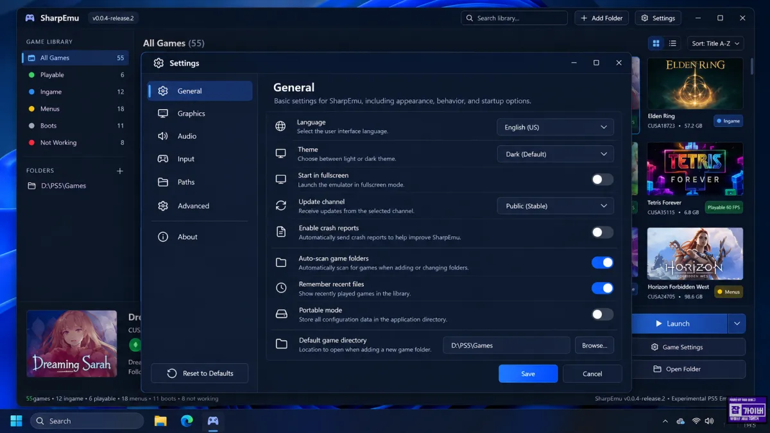Click the SharpEmu taskbar icon

tap(213, 421)
